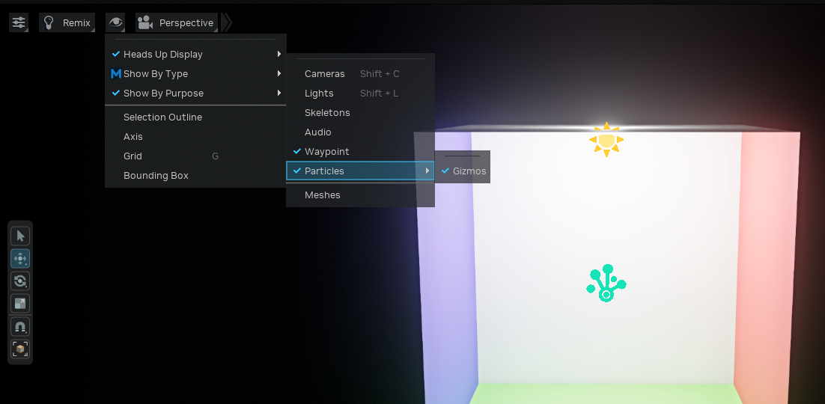This screenshot has width=825, height=404.
Task: Click the camera icon beside Perspective
Action: click(x=144, y=22)
